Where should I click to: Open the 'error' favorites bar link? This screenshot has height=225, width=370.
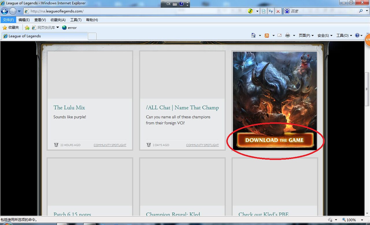[69, 27]
